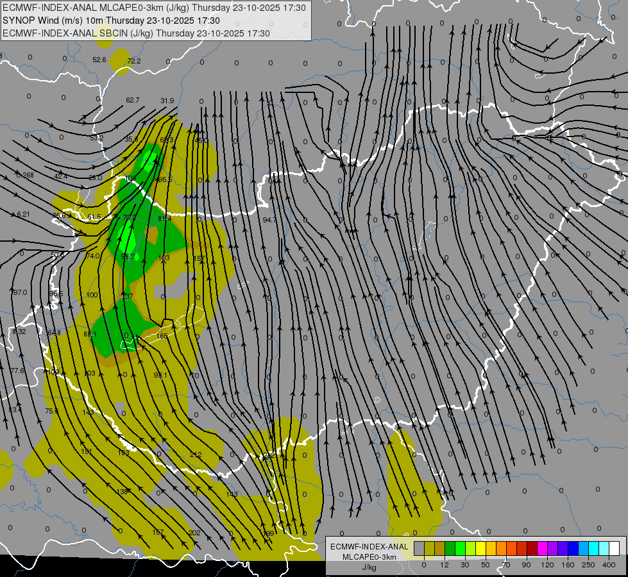Click the map value 6.21

(x=23, y=214)
